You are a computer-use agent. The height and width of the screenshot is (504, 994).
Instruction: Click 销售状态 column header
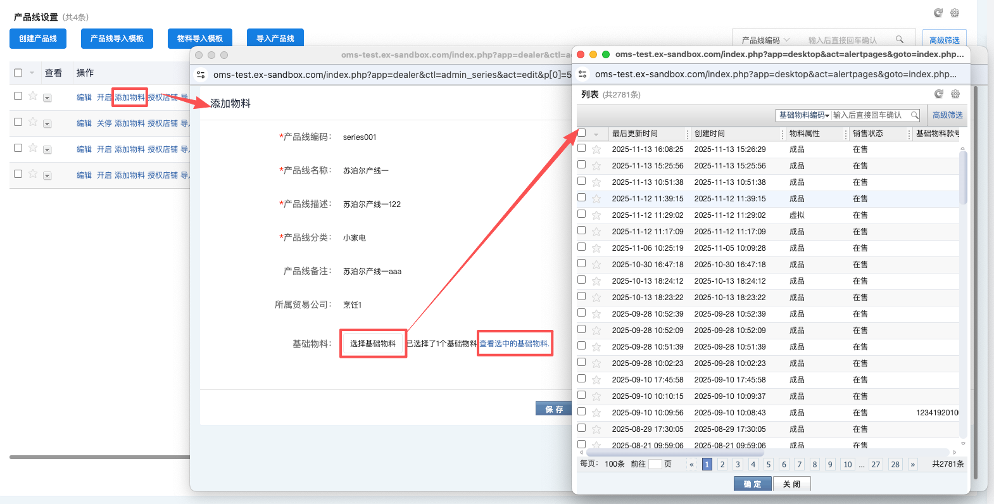pos(867,134)
